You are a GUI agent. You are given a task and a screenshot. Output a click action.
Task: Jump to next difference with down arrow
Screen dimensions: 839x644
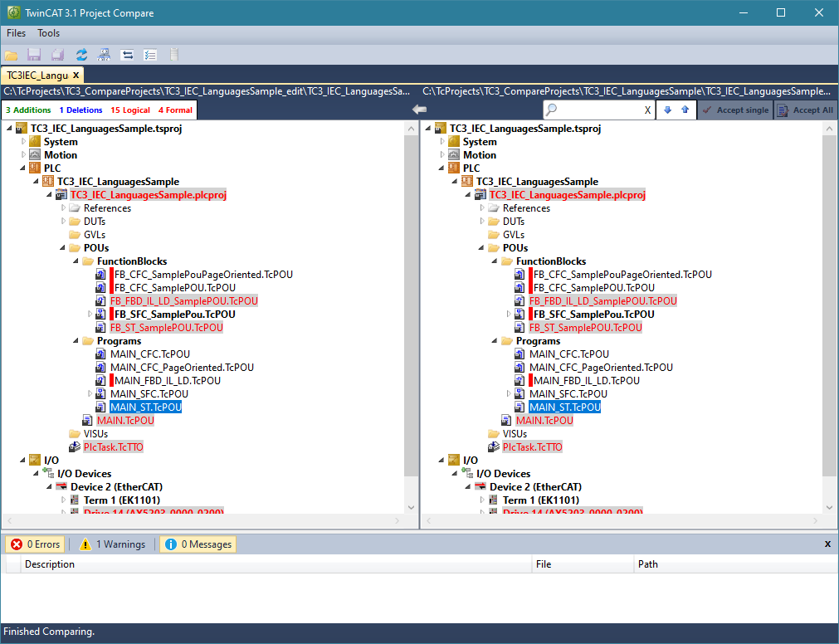(x=667, y=110)
